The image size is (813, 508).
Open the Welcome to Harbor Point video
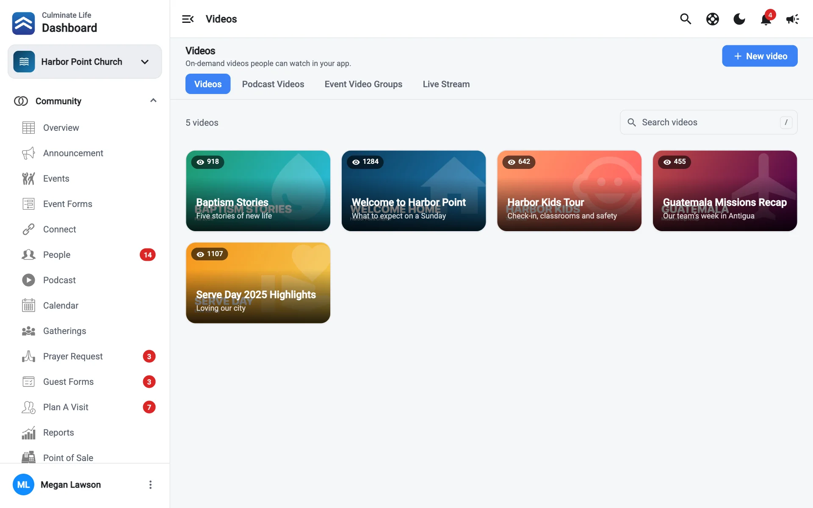coord(414,191)
